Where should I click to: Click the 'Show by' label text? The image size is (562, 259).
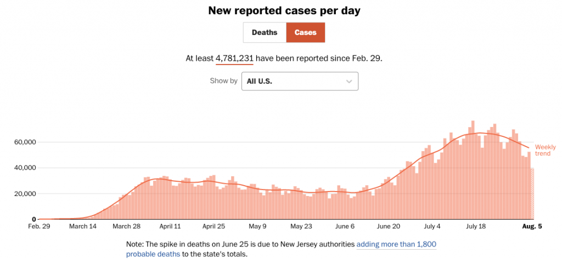(x=223, y=81)
